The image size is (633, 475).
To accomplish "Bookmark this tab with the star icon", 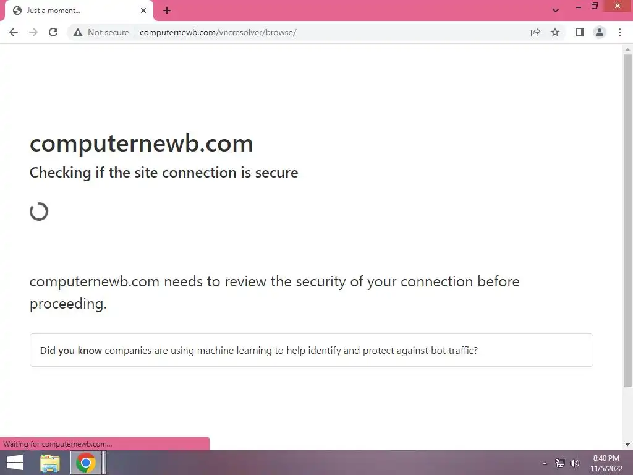I will coord(555,32).
